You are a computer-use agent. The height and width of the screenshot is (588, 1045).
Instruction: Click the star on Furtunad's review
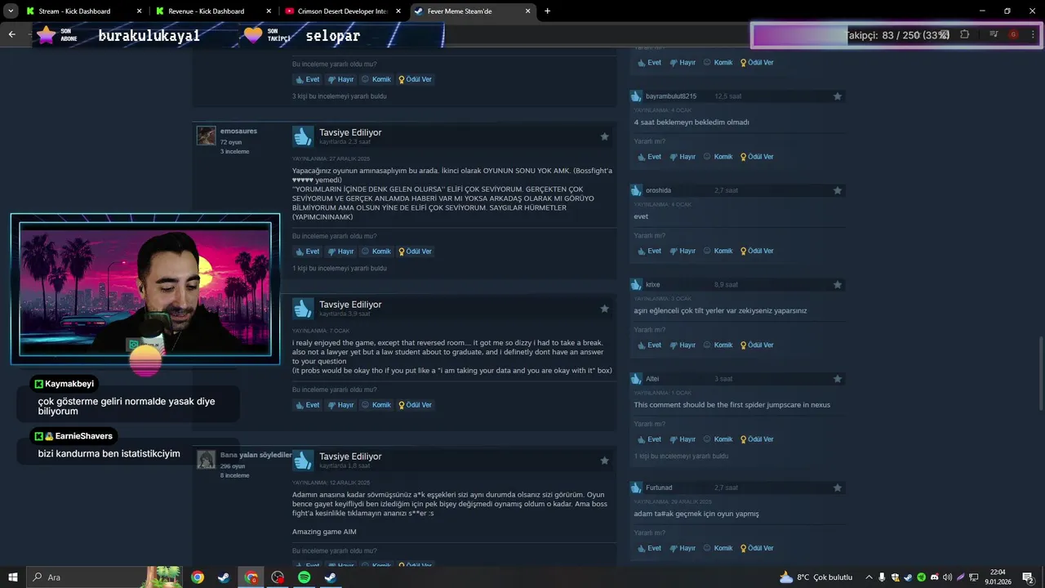(x=838, y=488)
